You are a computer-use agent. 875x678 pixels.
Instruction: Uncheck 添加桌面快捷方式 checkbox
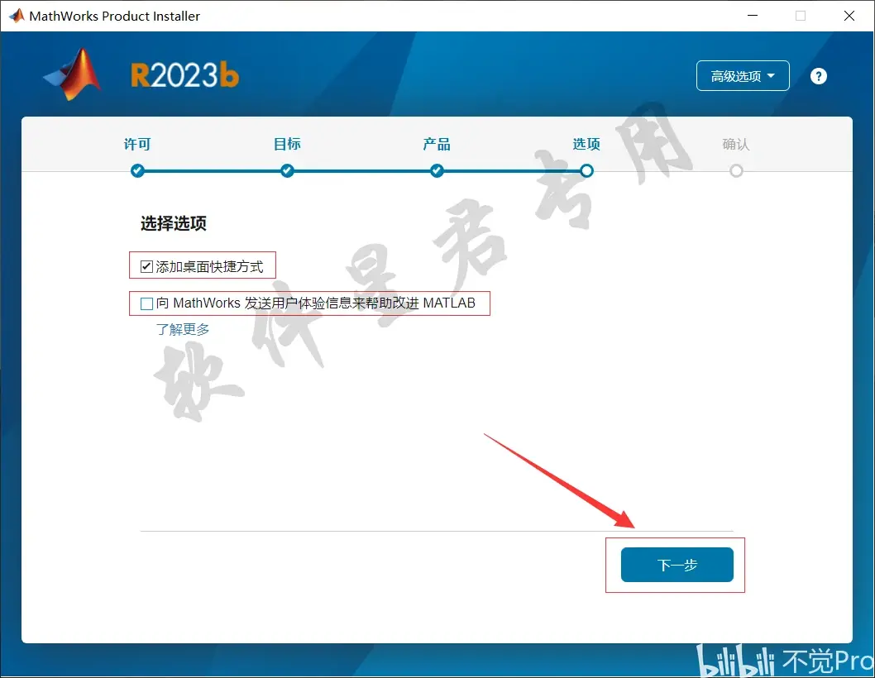coord(146,267)
